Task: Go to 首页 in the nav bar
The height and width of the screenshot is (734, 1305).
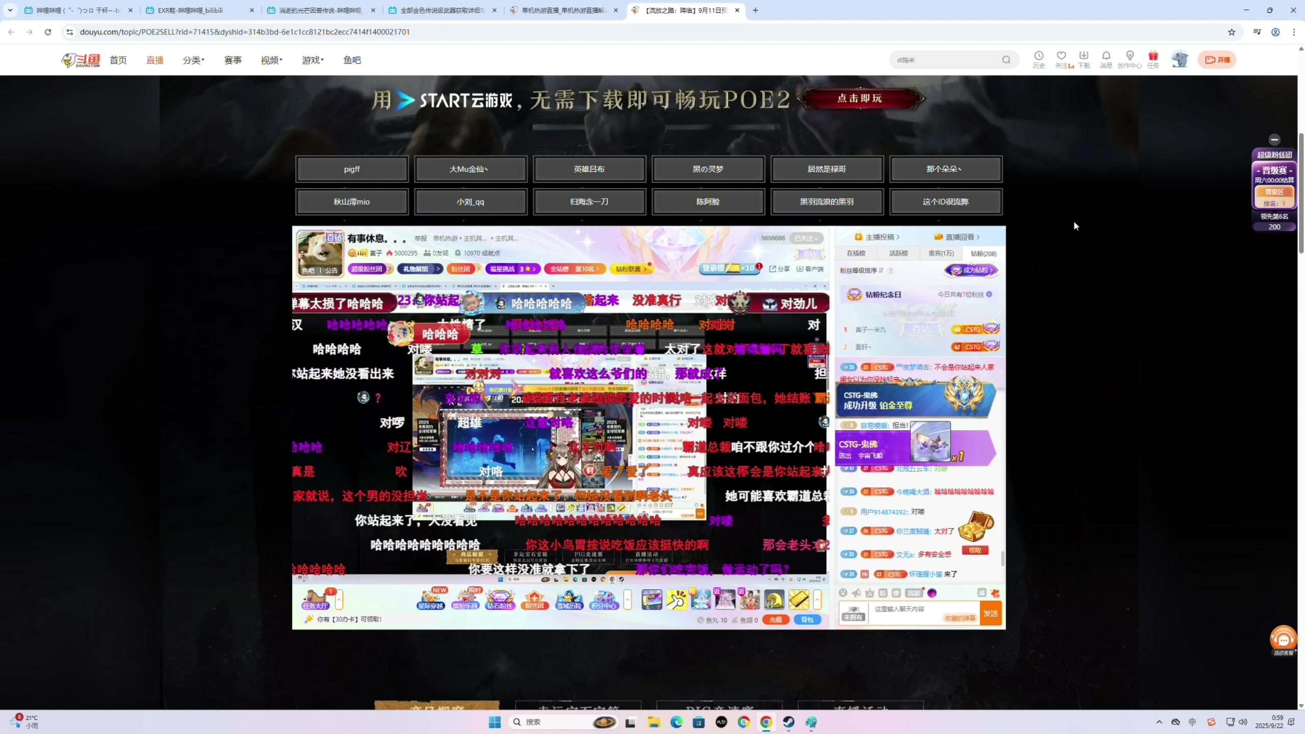Action: (118, 60)
